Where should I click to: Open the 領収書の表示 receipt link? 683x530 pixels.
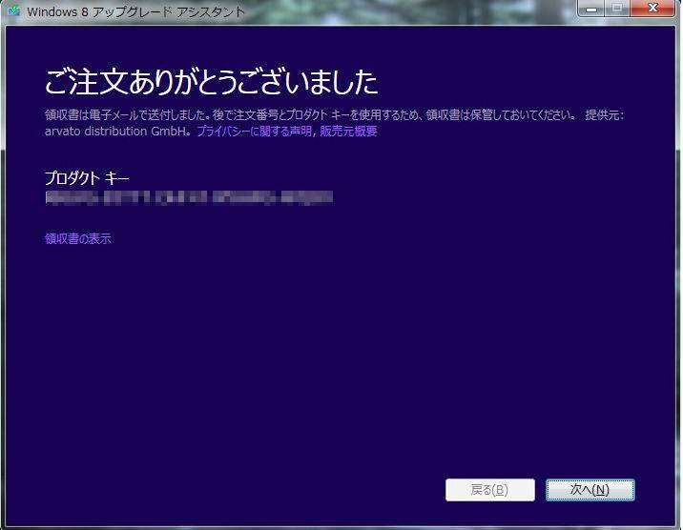click(x=78, y=238)
